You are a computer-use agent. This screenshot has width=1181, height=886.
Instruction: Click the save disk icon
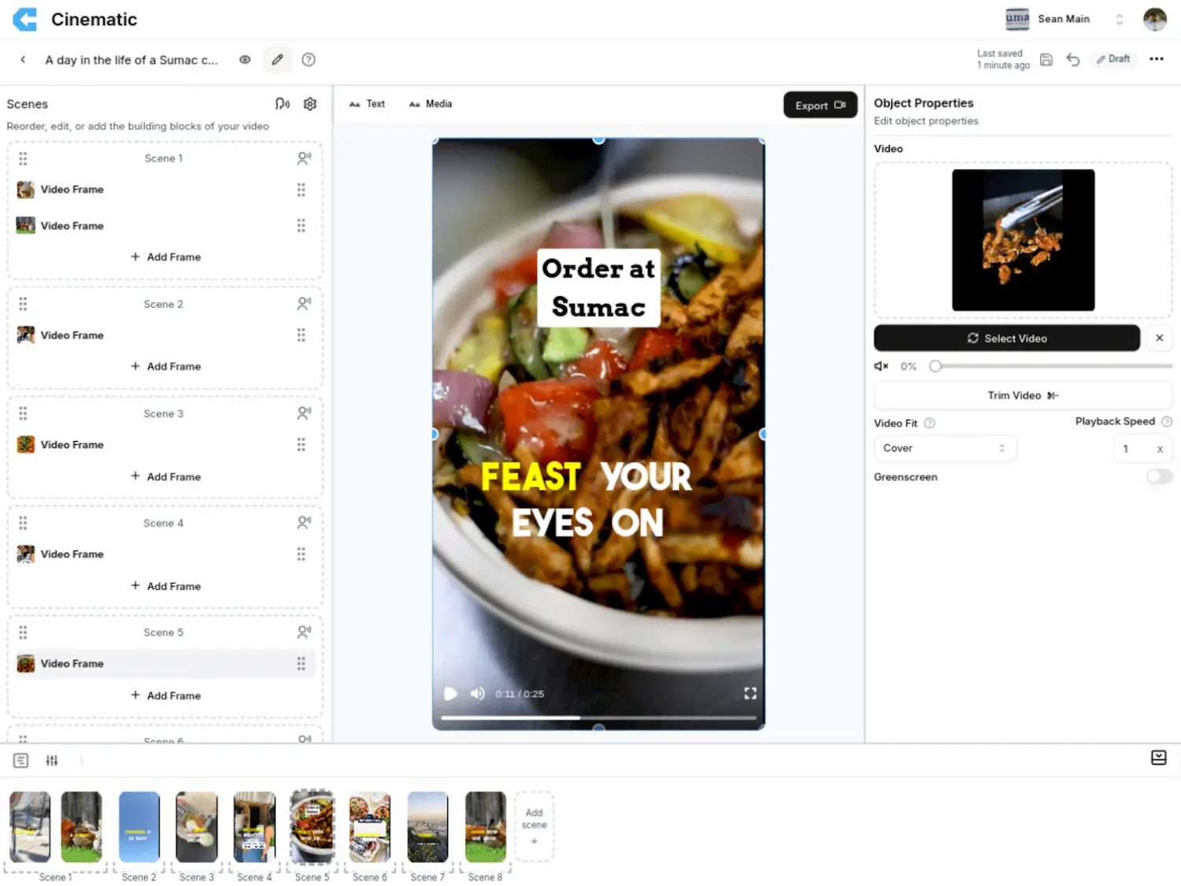(x=1046, y=60)
